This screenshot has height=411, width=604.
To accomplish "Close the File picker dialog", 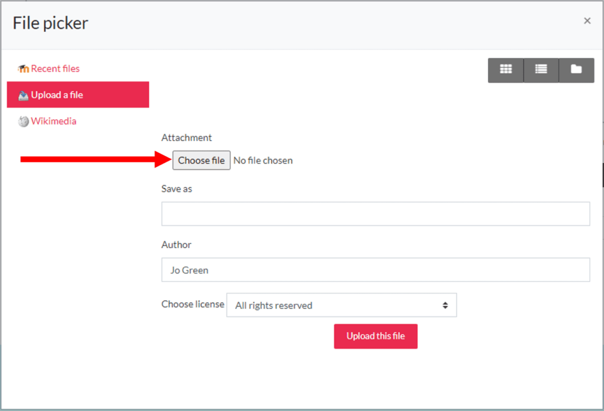I will (587, 21).
